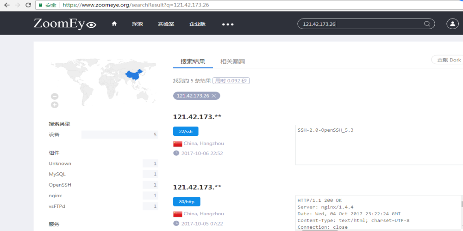Screen dimensions: 463x231
Task: Click clock icon beside 2017-10-06 22:52
Action: click(176, 153)
